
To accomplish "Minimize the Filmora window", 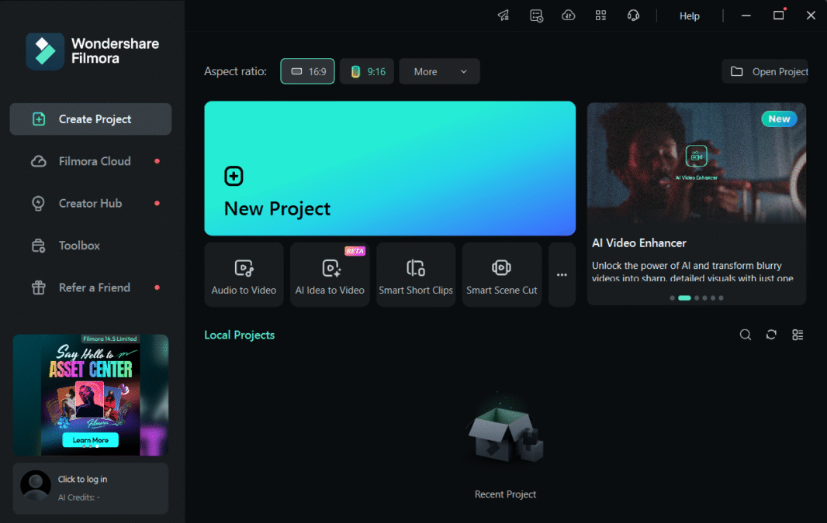I will pos(746,15).
